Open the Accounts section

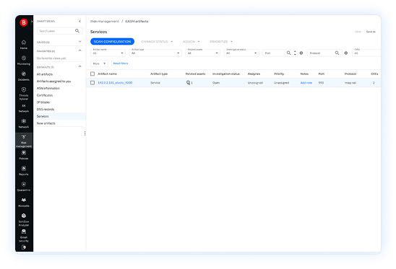tap(24, 203)
